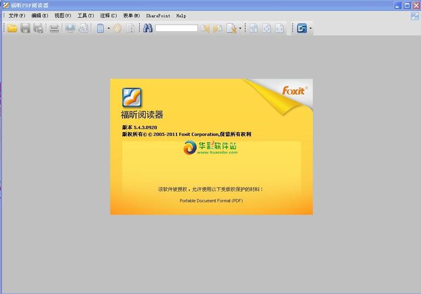
Task: Click the toolbar icon left of blue page
Action: (x=83, y=28)
